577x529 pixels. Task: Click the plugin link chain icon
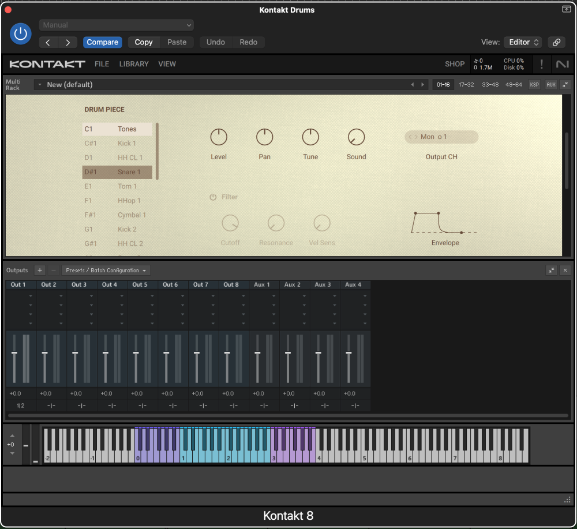point(556,42)
